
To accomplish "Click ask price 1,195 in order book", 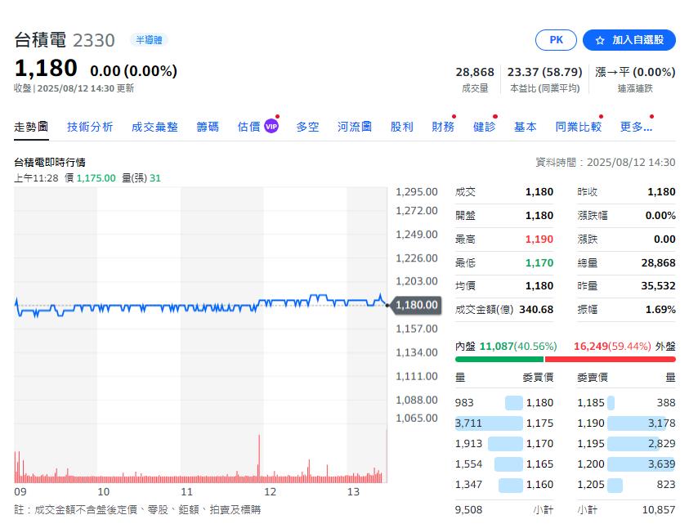I will coord(591,444).
